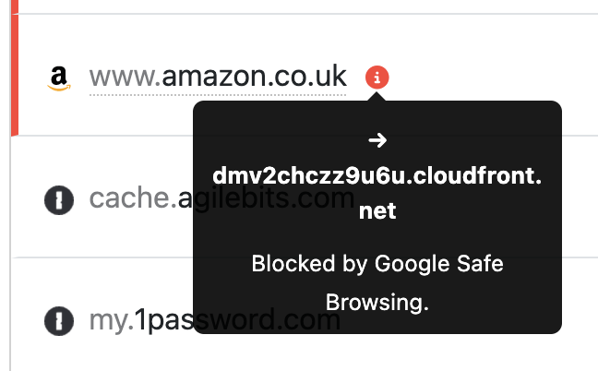Click the "net" line in the tooltip
Viewport: 598px width, 371px height.
377,210
